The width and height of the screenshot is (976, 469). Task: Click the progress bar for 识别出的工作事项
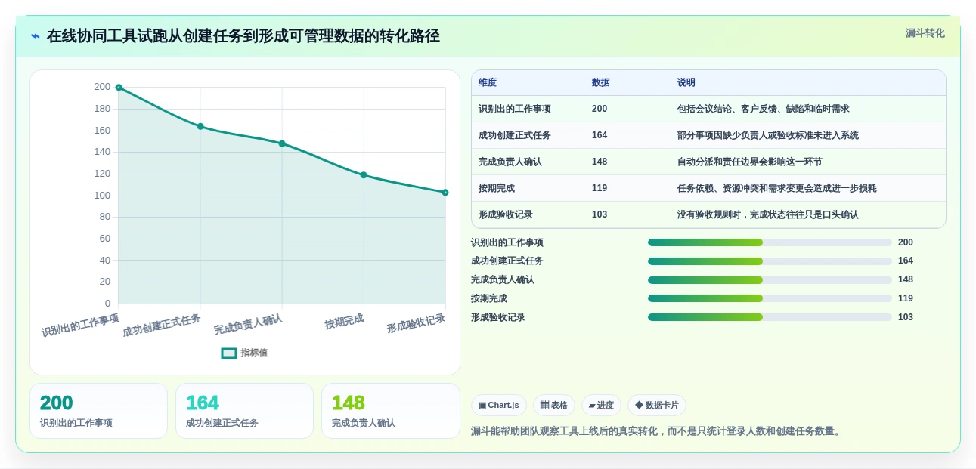(770, 242)
